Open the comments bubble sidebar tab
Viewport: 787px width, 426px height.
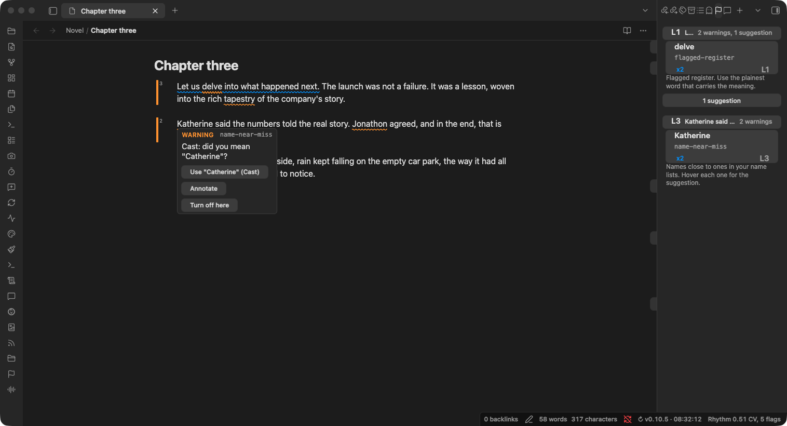click(x=727, y=10)
